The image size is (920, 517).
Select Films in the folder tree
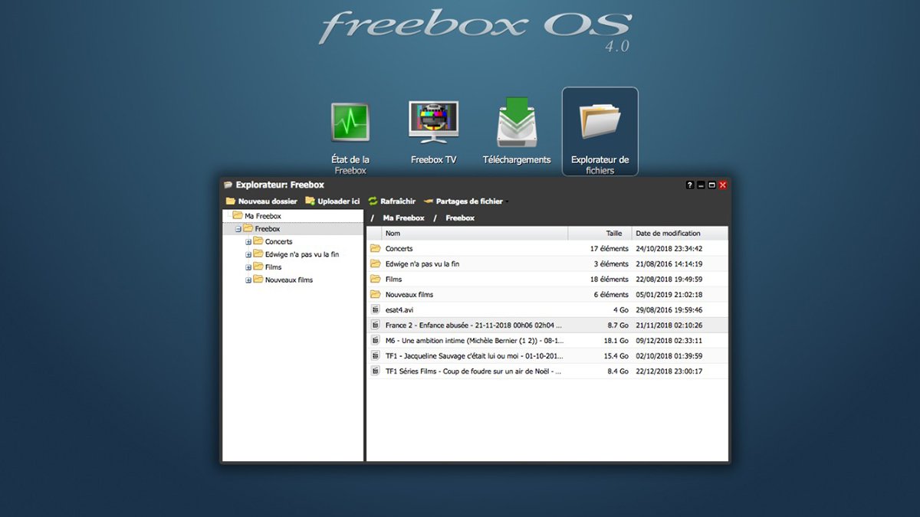pyautogui.click(x=274, y=267)
